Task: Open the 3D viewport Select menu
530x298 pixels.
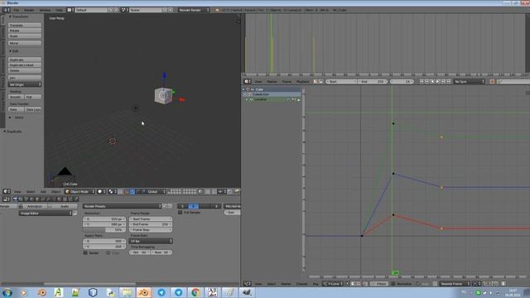Action: tap(31, 191)
